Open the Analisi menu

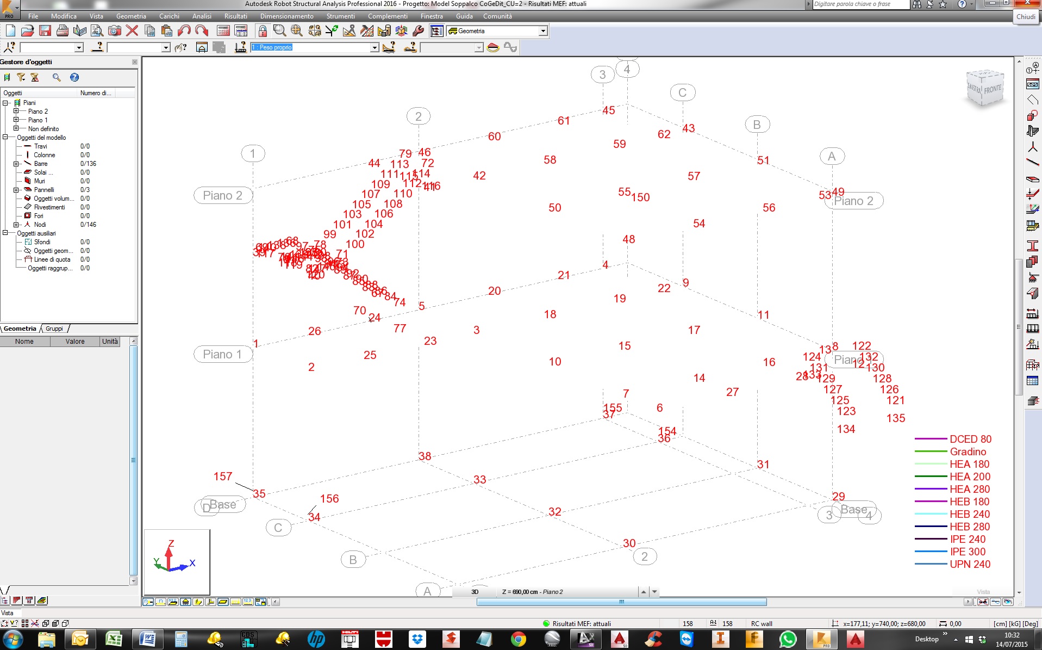[x=202, y=16]
